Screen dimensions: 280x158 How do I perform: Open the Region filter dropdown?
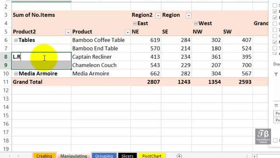coord(189,16)
